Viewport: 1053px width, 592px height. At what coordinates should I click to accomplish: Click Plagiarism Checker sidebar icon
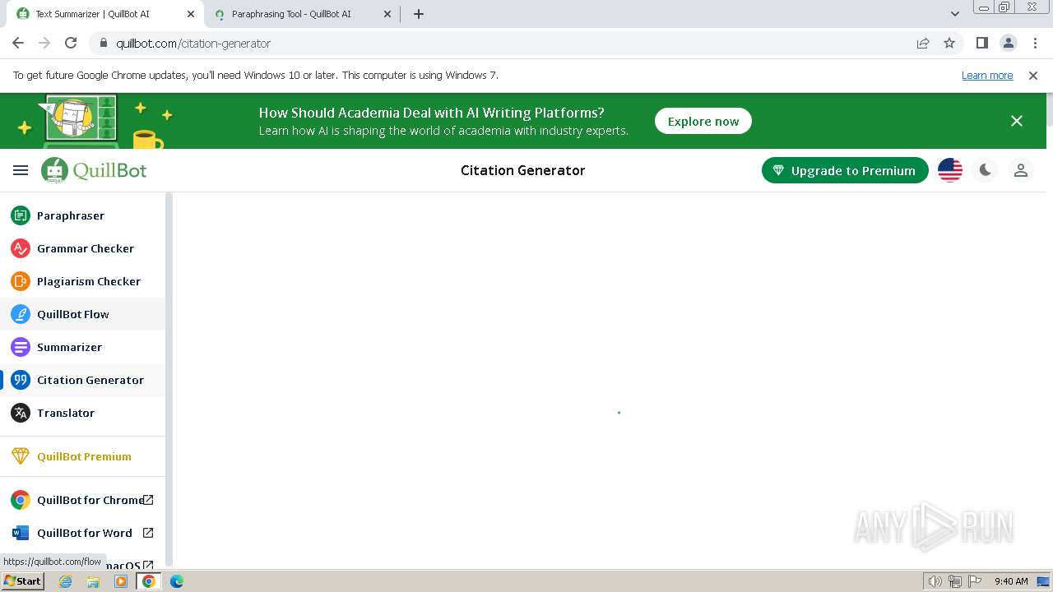pos(21,281)
